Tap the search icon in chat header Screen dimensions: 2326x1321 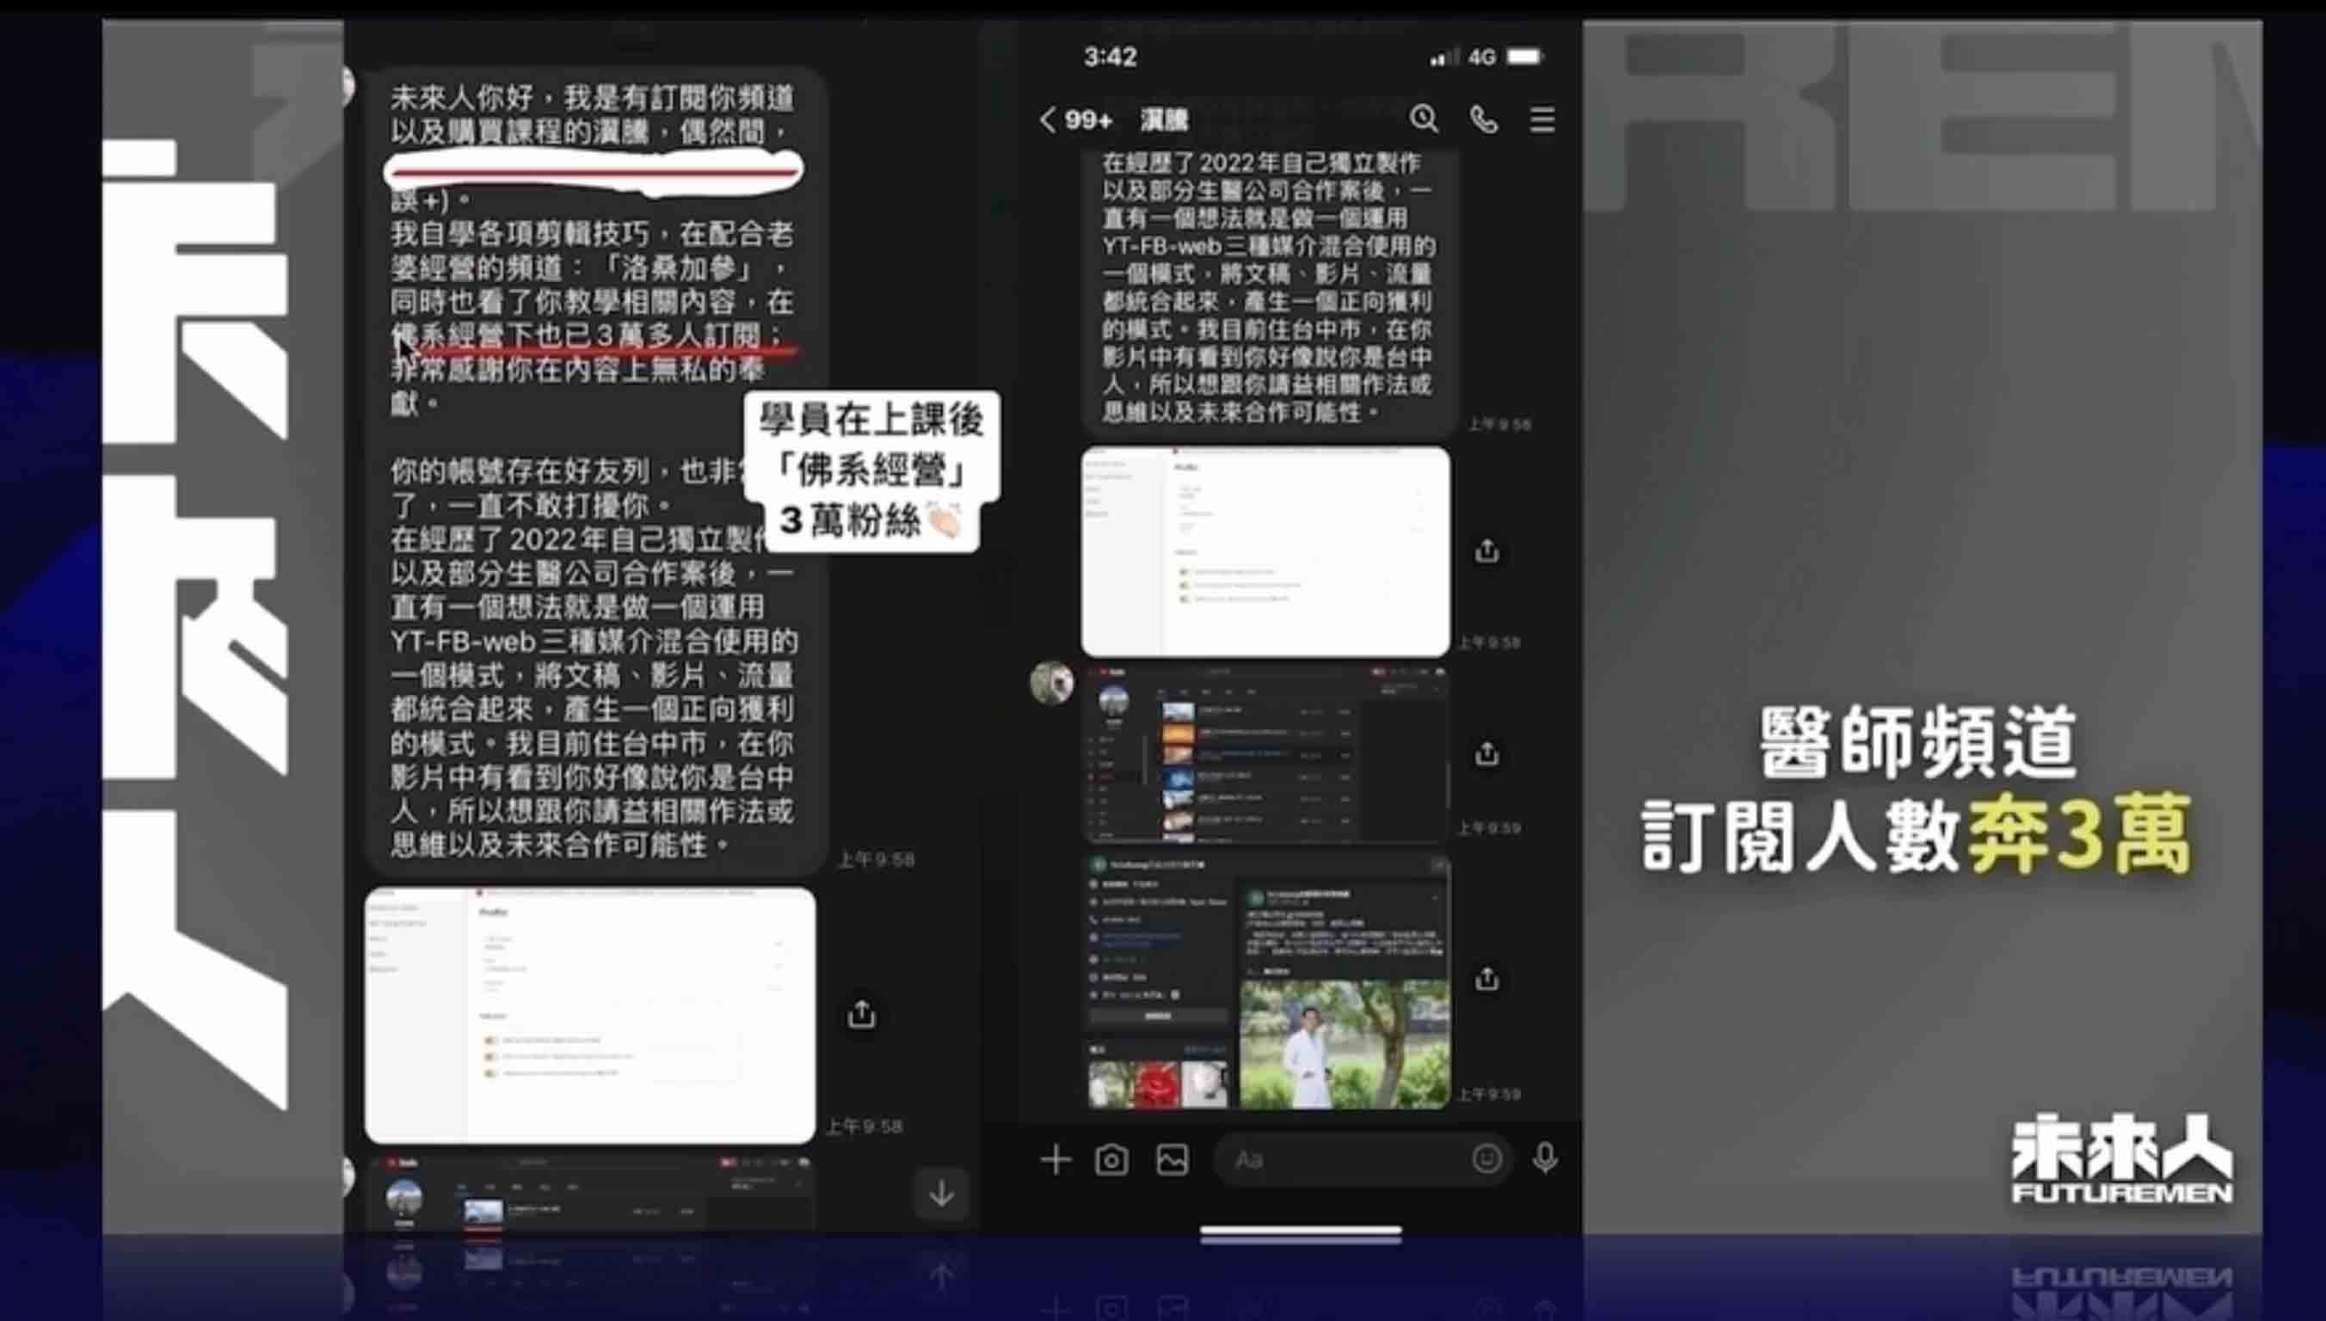1424,119
